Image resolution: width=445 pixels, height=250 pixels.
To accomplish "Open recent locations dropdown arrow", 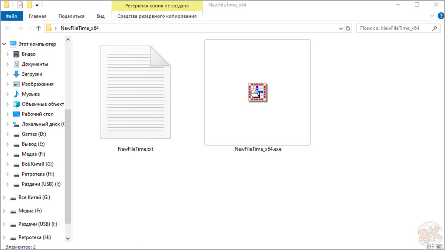I will [30, 29].
